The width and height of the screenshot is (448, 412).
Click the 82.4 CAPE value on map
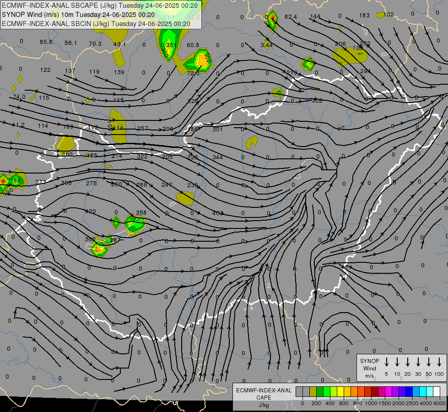(291, 17)
